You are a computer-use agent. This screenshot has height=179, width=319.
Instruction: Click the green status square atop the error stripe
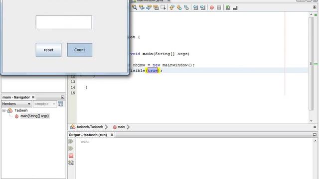coord(316,15)
